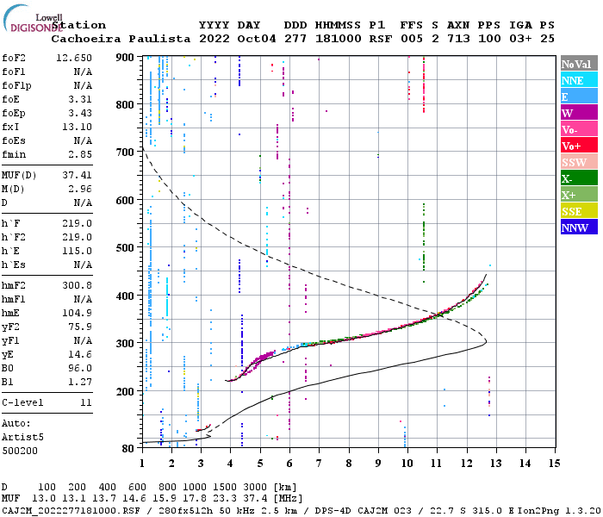The height and width of the screenshot is (517, 603).
Task: Click the B0 value 96.0
Action: pos(80,369)
